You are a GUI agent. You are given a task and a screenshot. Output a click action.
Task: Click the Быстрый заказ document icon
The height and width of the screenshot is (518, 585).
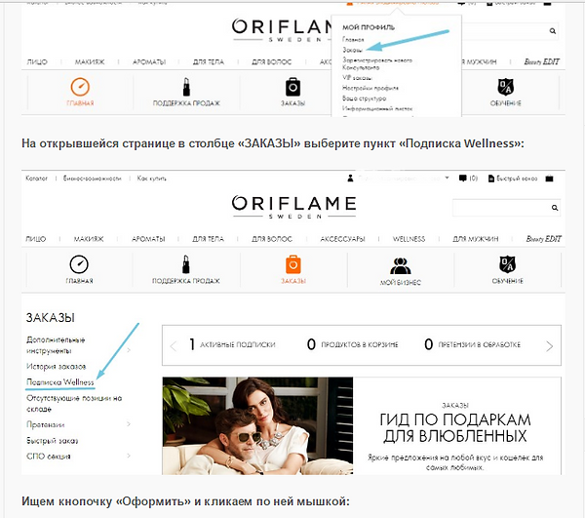(x=491, y=179)
